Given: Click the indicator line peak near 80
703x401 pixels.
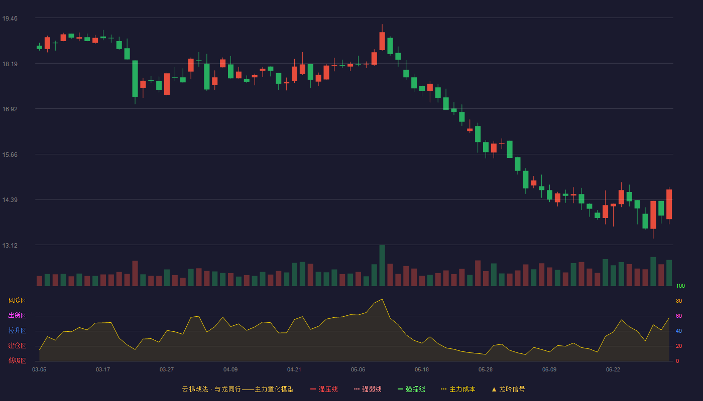Looking at the screenshot, I should [382, 299].
